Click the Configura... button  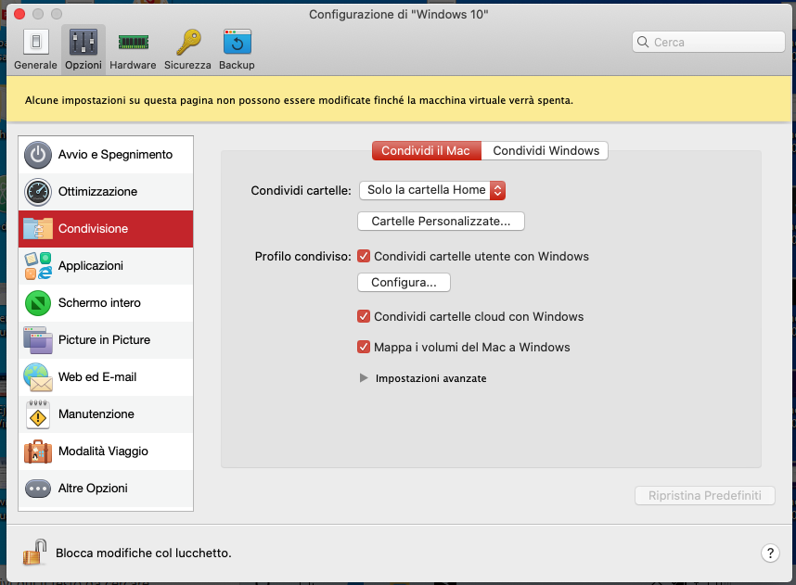coord(404,282)
